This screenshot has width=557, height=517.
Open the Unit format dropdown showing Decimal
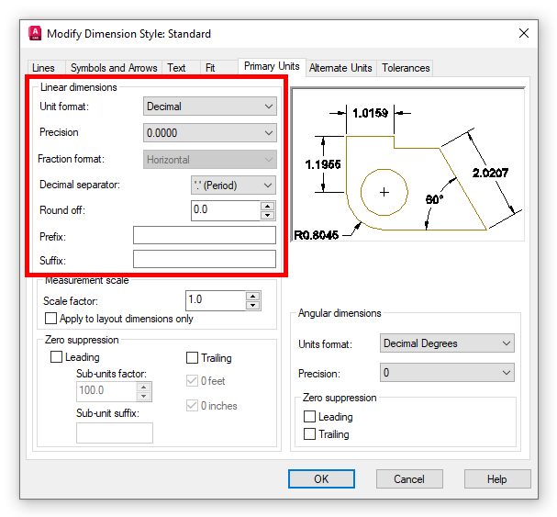click(x=209, y=107)
